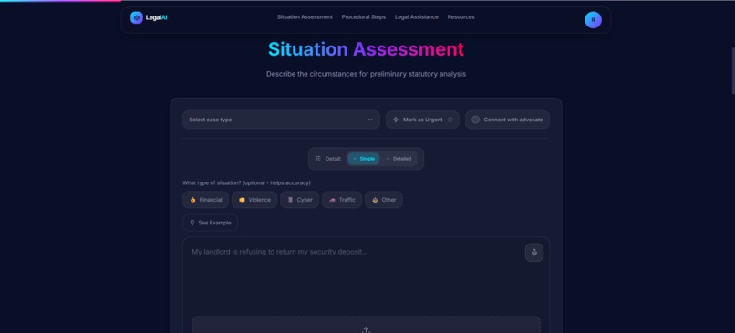
Task: Click the Other category emoji icon
Action: point(375,200)
